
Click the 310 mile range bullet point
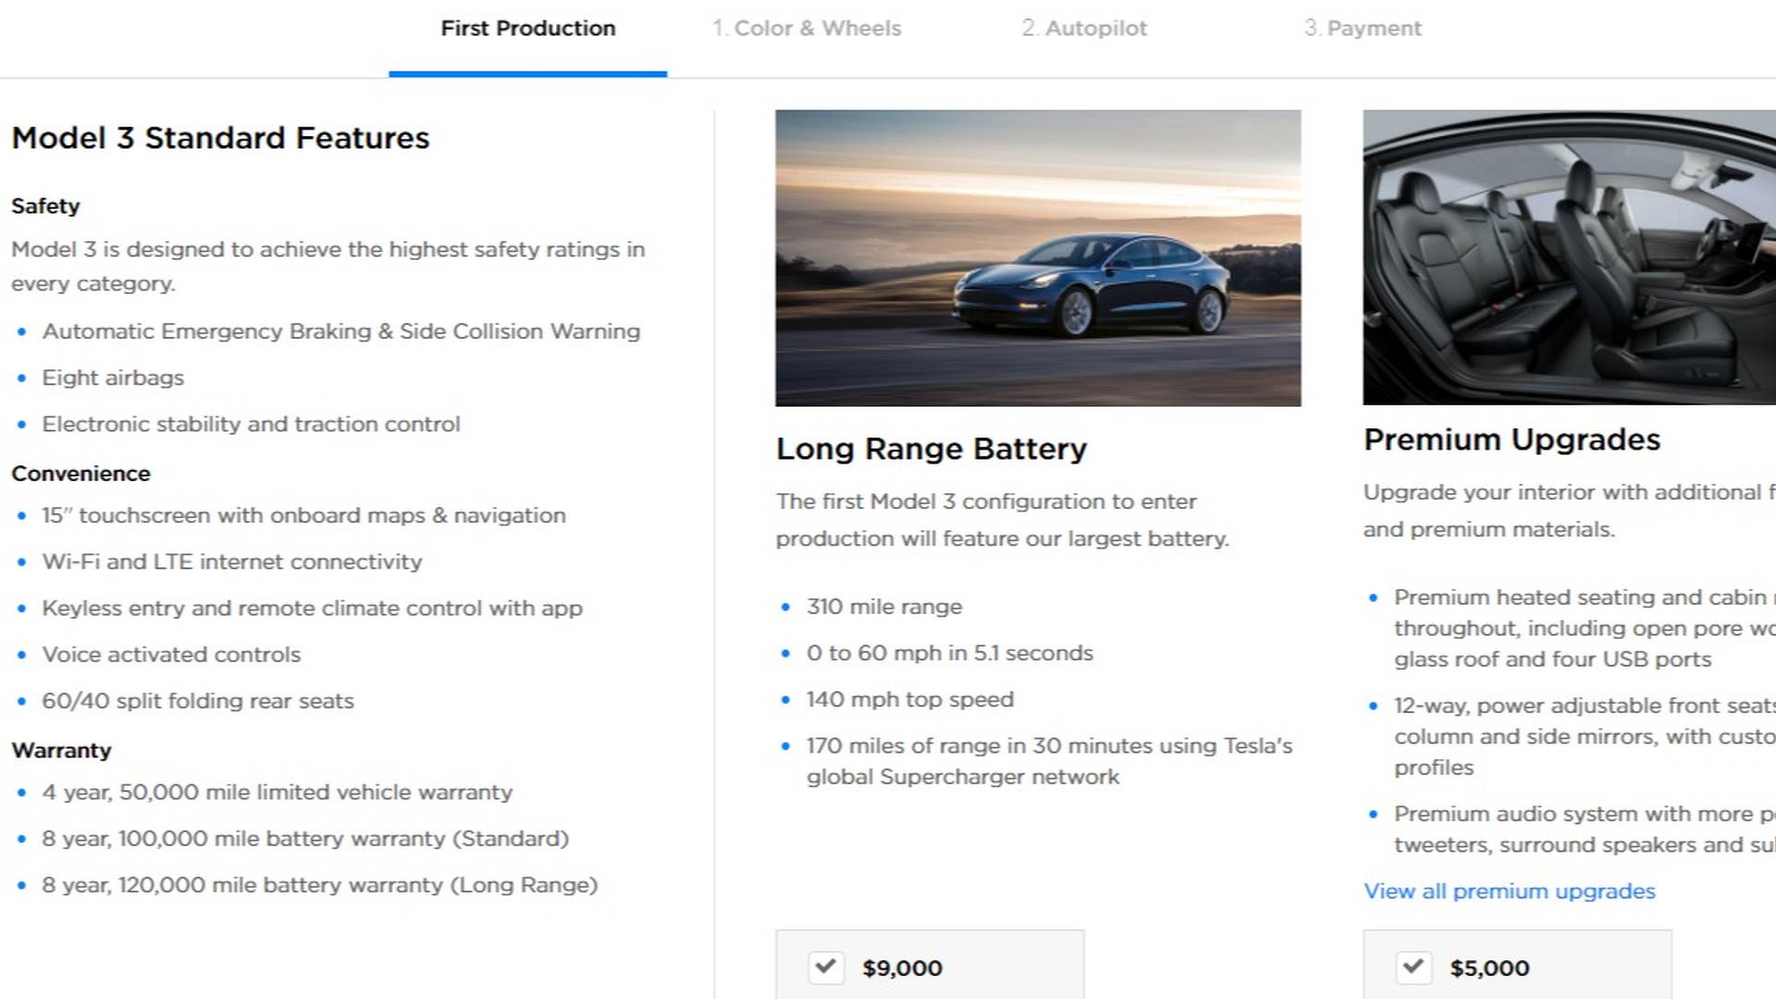pyautogui.click(x=884, y=607)
